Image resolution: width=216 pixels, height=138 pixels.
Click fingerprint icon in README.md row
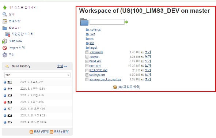pos(142,70)
